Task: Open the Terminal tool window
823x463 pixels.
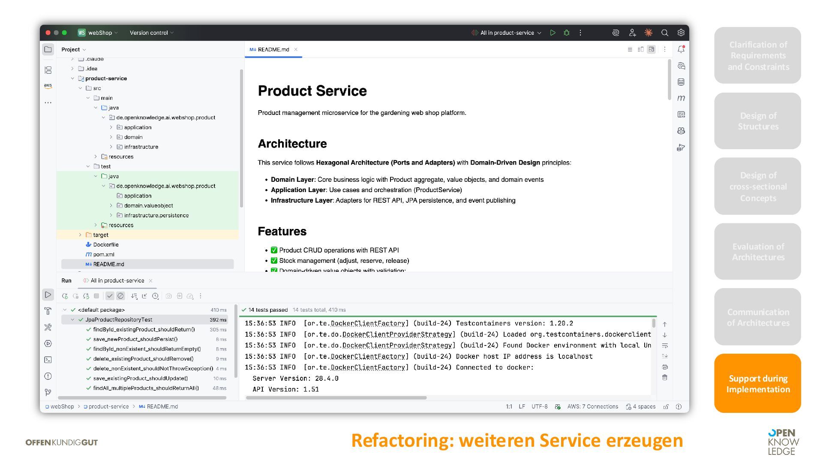Action: pos(48,360)
